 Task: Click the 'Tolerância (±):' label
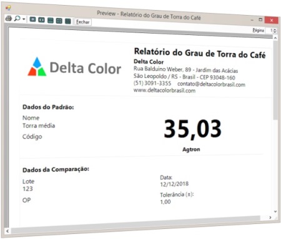point(177,195)
